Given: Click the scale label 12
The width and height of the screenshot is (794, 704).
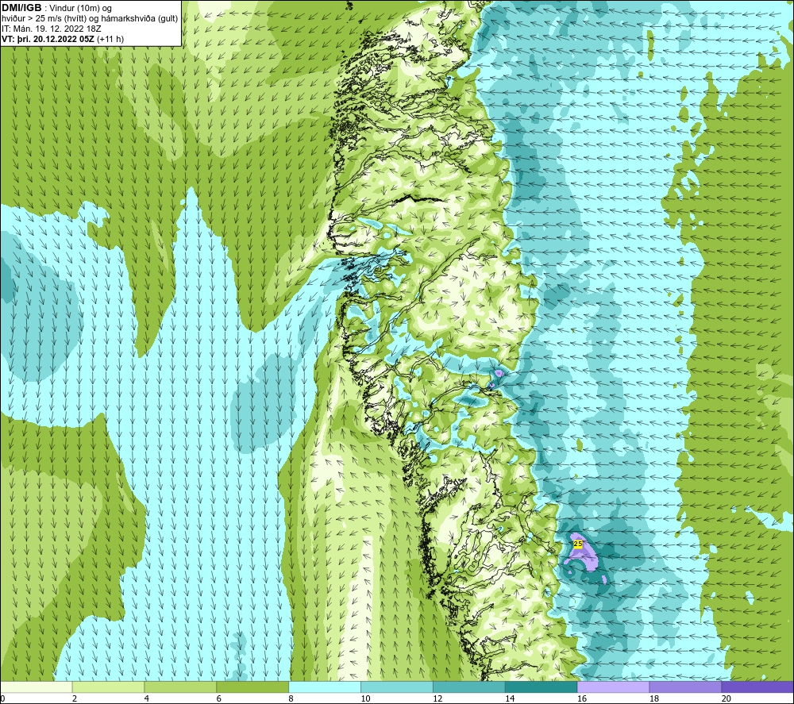Looking at the screenshot, I should pyautogui.click(x=437, y=698).
